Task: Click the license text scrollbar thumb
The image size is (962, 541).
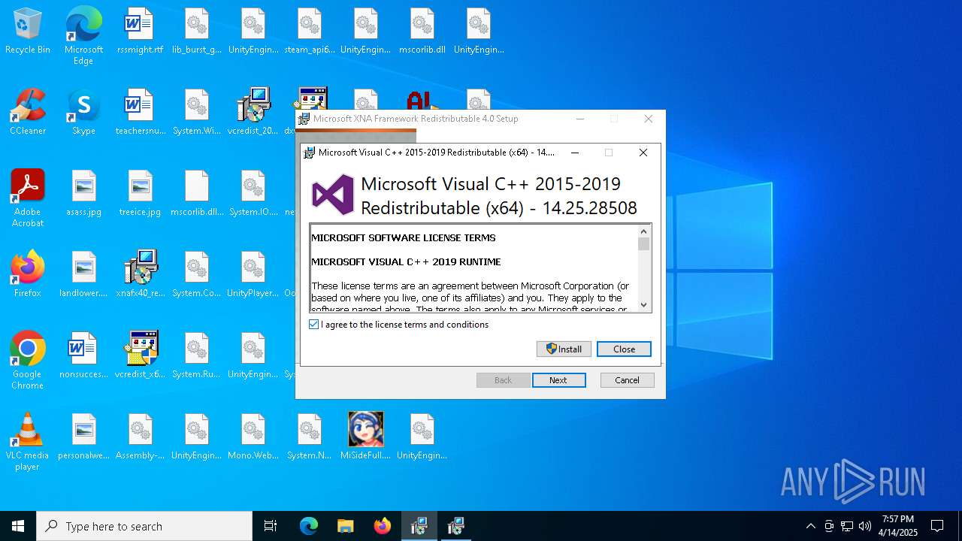Action: pos(643,244)
